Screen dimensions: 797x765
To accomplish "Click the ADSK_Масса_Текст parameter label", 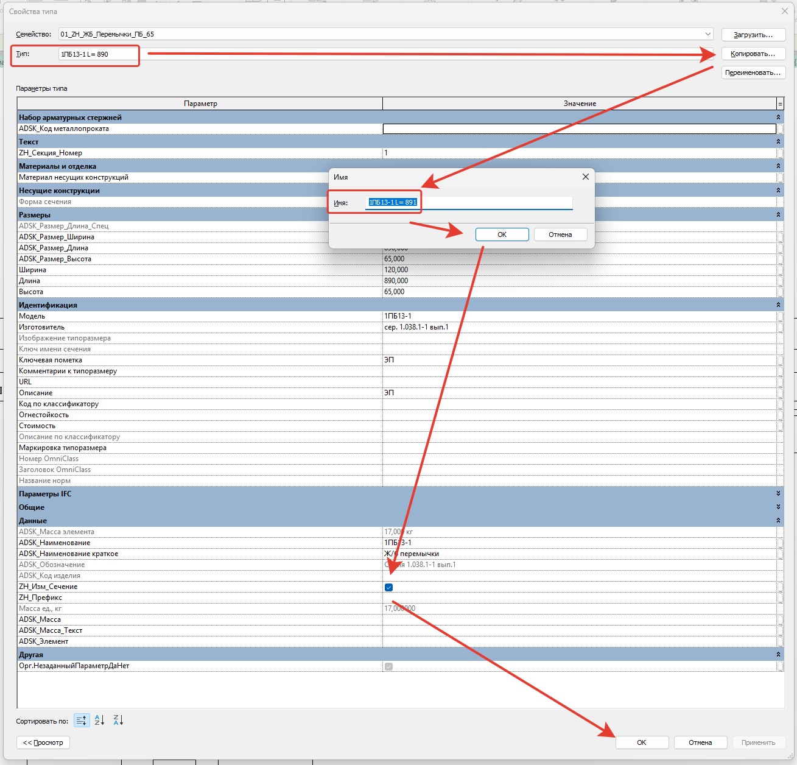I will [51, 630].
